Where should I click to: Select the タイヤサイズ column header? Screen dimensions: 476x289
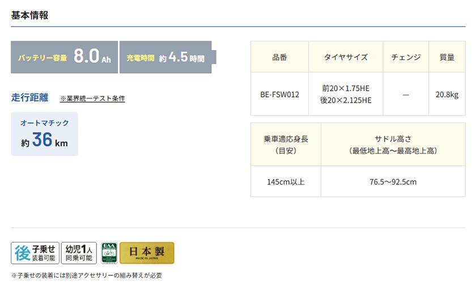346,57
